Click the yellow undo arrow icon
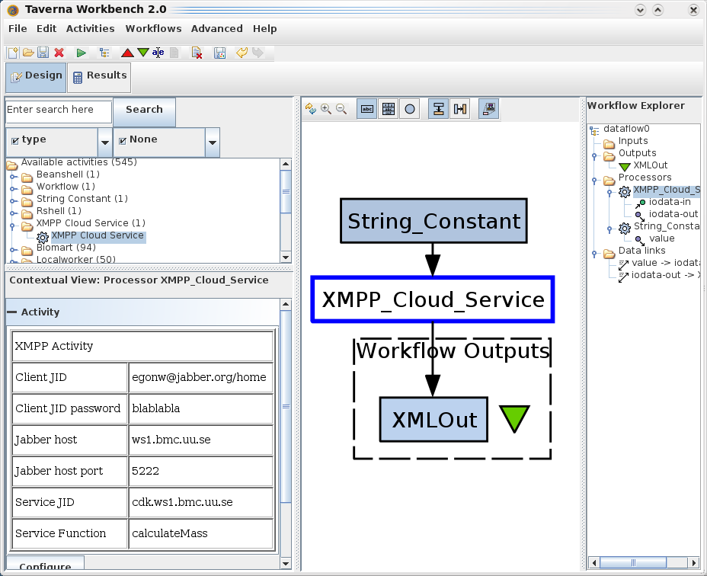This screenshot has width=707, height=576. (x=242, y=53)
